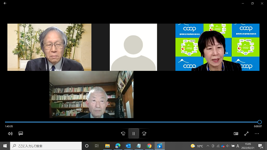Viewport: 267px width, 150px height.
Task: Launch Microsoft Edge from the taskbar
Action: (118, 146)
